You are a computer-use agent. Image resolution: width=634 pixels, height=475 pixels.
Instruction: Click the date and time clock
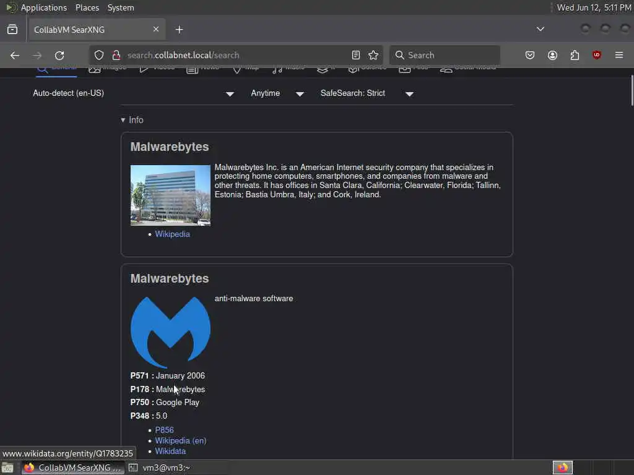pos(594,7)
